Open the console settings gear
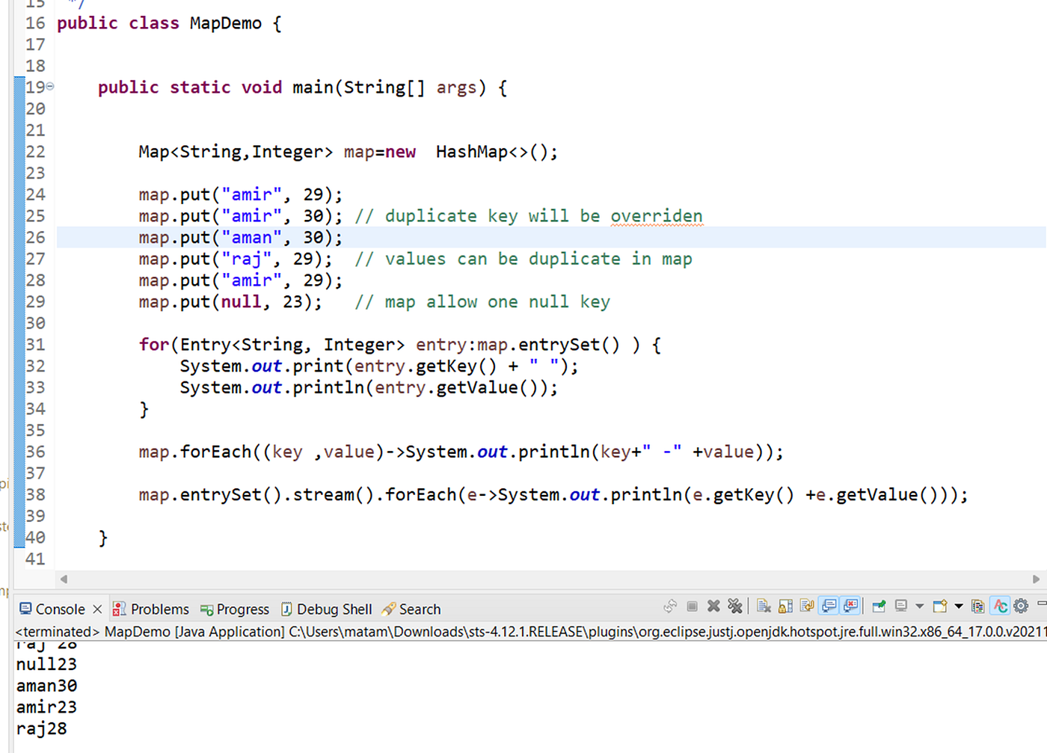Viewport: 1047px width, 753px height. [1021, 606]
